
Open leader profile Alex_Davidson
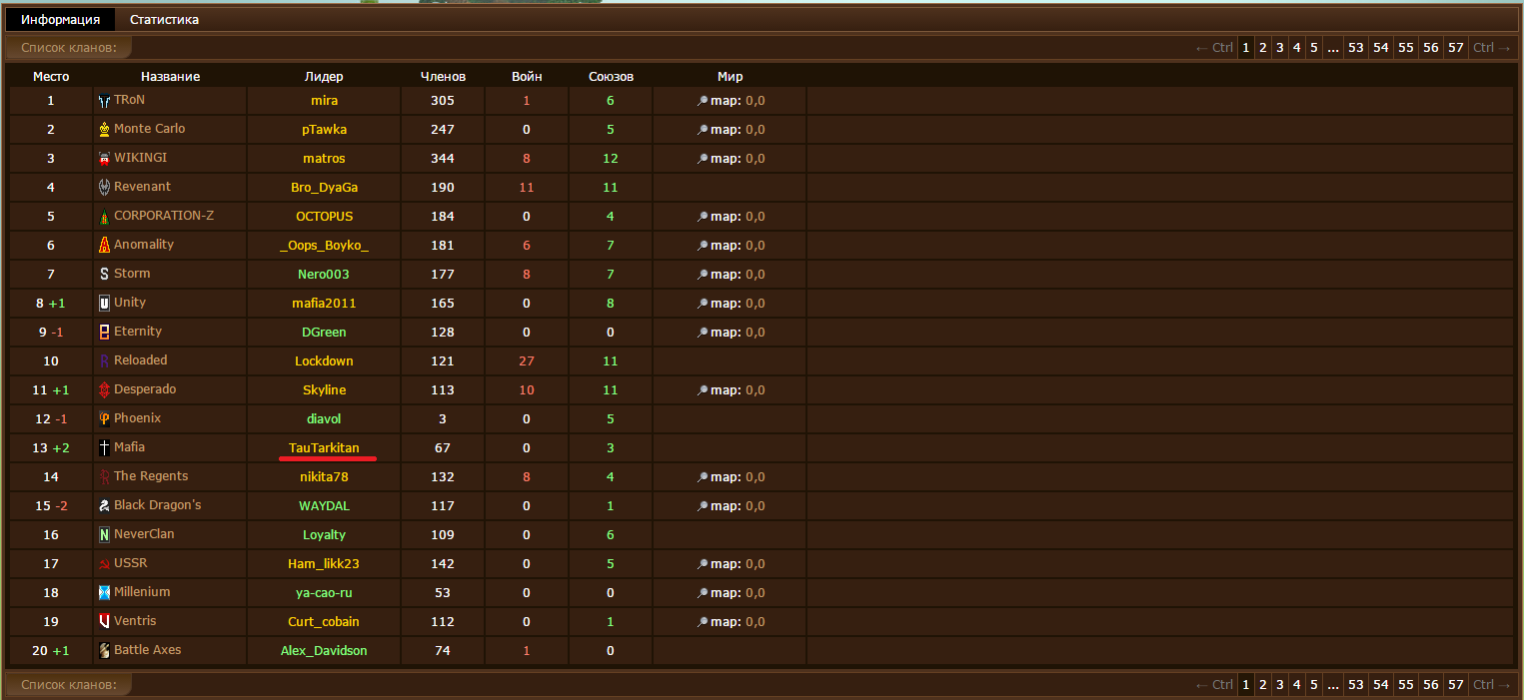point(324,651)
